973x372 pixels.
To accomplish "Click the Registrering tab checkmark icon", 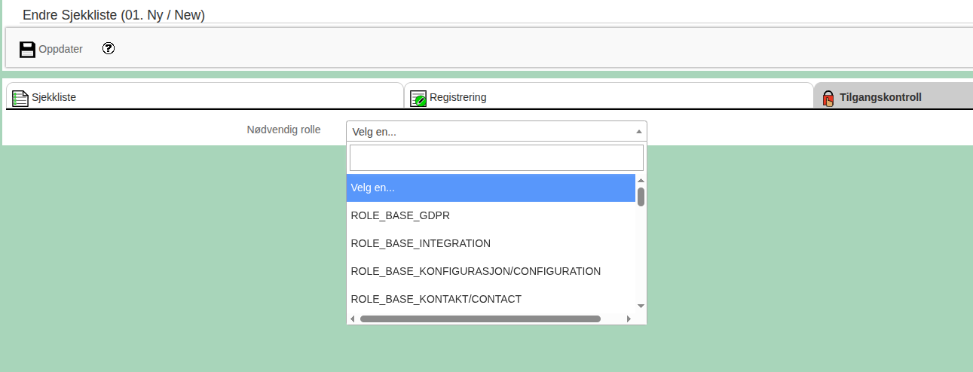I will coord(418,98).
